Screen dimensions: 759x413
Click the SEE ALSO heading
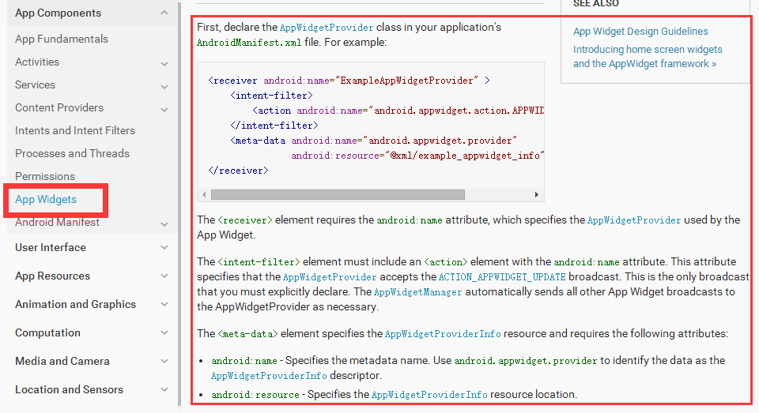coord(596,4)
